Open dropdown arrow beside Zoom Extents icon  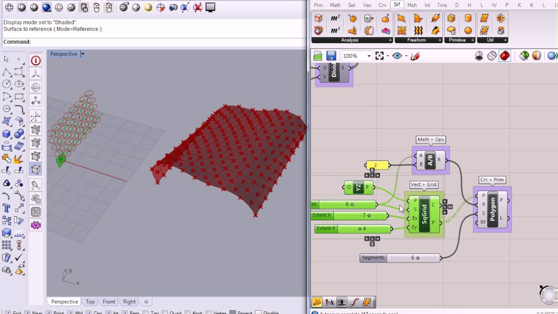pos(388,56)
